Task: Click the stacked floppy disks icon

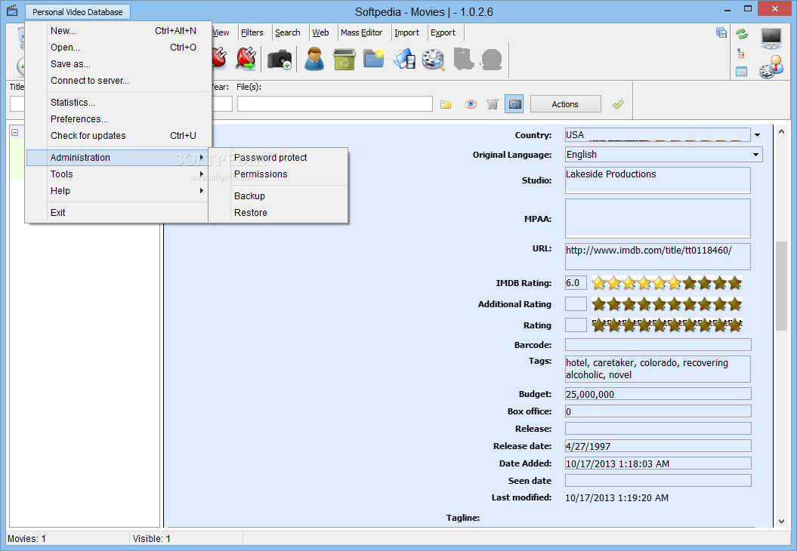Action: pos(721,32)
